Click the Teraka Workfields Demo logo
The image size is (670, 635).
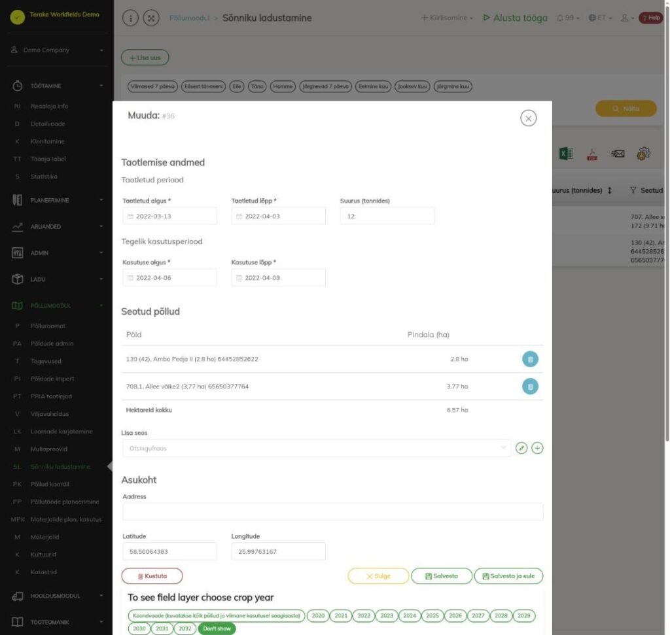(x=18, y=17)
